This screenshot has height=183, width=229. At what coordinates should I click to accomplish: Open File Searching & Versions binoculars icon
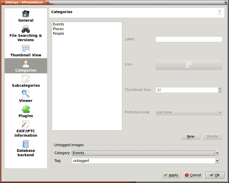[x=26, y=29]
